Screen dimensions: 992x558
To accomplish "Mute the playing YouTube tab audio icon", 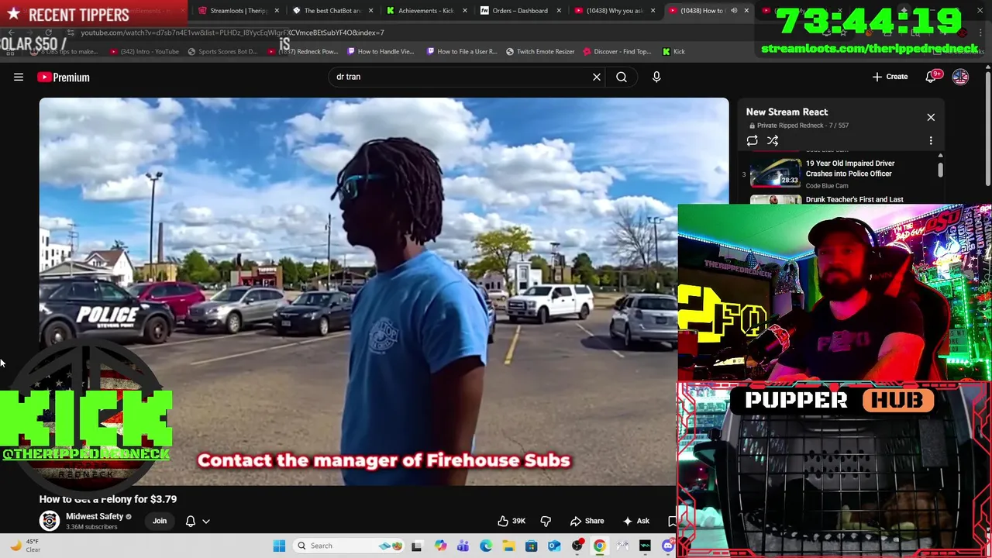I will (x=734, y=11).
